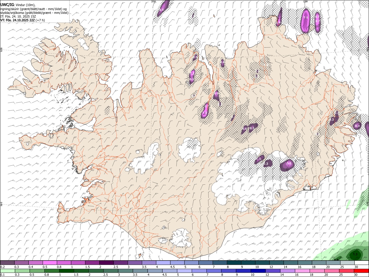
Task: Click the 0.4 value on the easternmost coastal blob
Action: (357, 126)
